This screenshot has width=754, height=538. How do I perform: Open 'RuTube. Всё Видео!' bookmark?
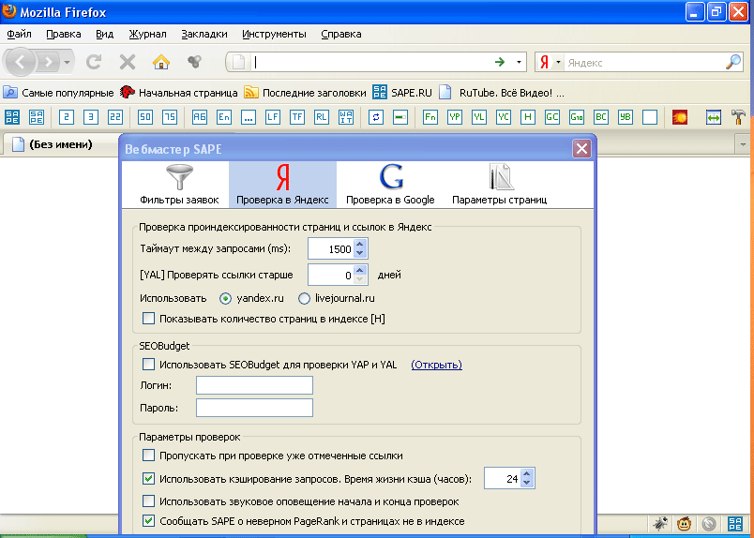(502, 93)
